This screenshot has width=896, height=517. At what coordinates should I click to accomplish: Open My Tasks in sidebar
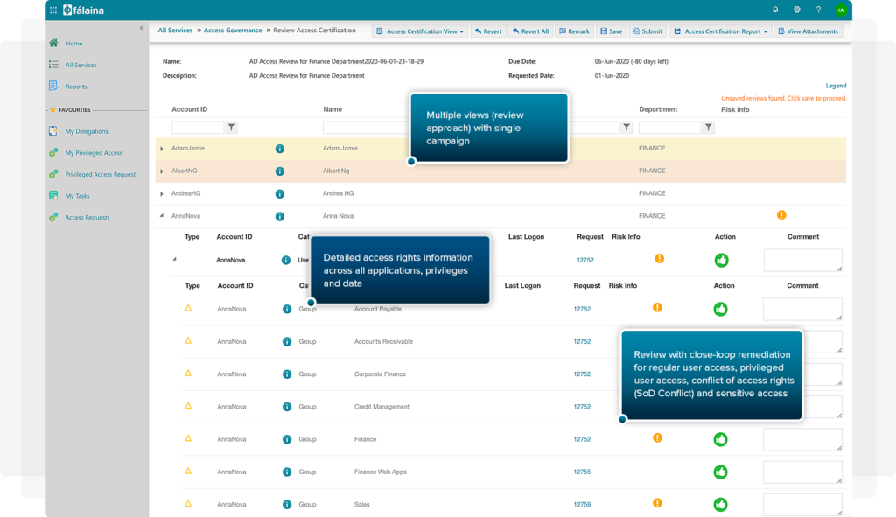77,196
